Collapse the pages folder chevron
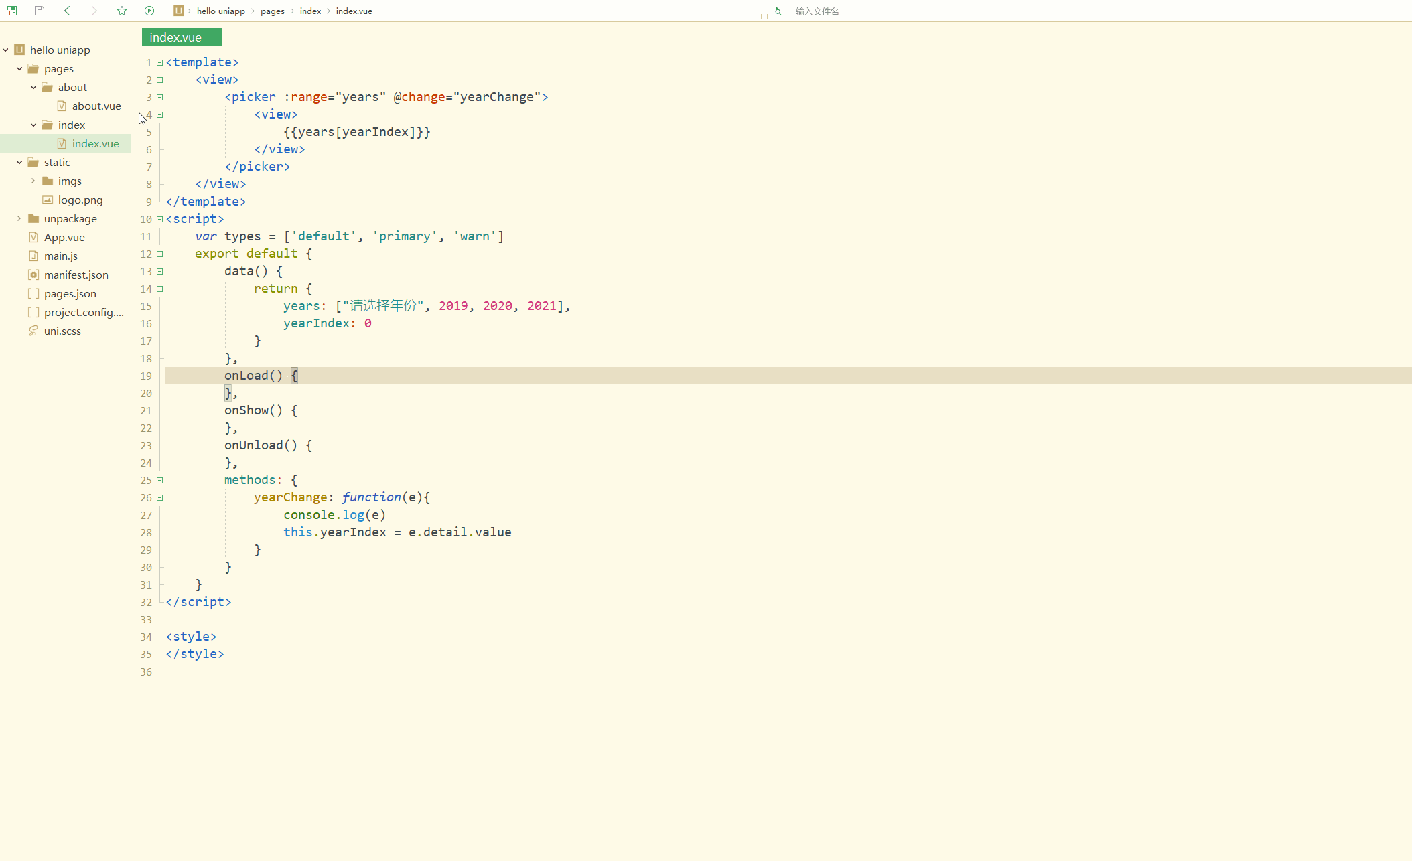 pyautogui.click(x=19, y=68)
